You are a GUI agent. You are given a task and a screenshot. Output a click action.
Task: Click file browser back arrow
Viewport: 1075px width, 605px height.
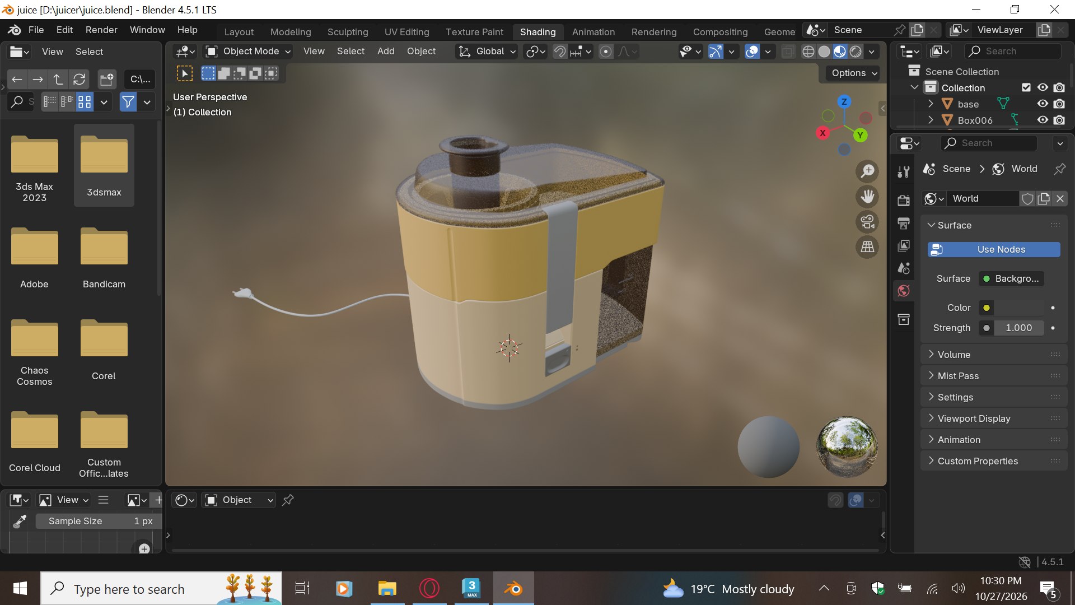[x=17, y=79]
